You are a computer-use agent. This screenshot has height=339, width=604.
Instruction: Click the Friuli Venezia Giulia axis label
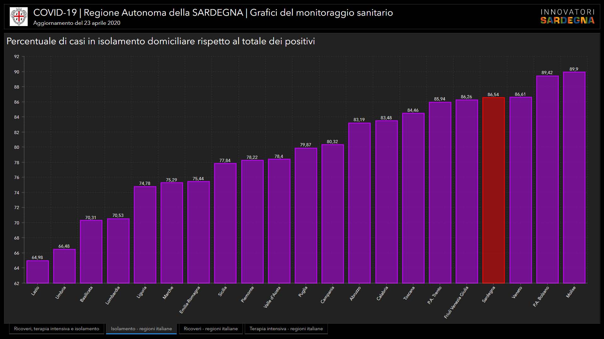[x=456, y=302]
